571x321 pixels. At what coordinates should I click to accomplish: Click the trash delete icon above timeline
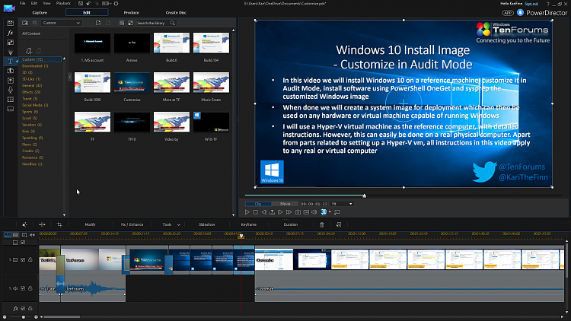(322, 224)
